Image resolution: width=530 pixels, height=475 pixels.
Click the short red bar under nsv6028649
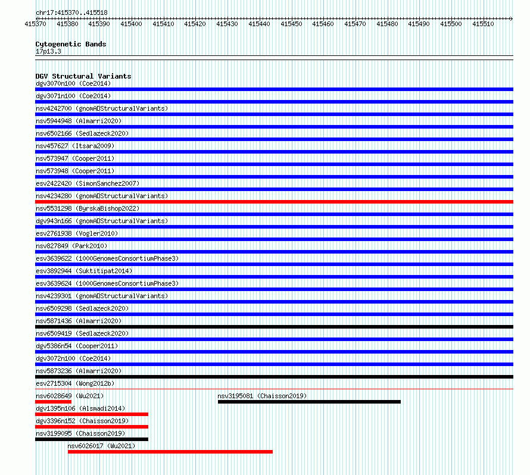pos(54,402)
